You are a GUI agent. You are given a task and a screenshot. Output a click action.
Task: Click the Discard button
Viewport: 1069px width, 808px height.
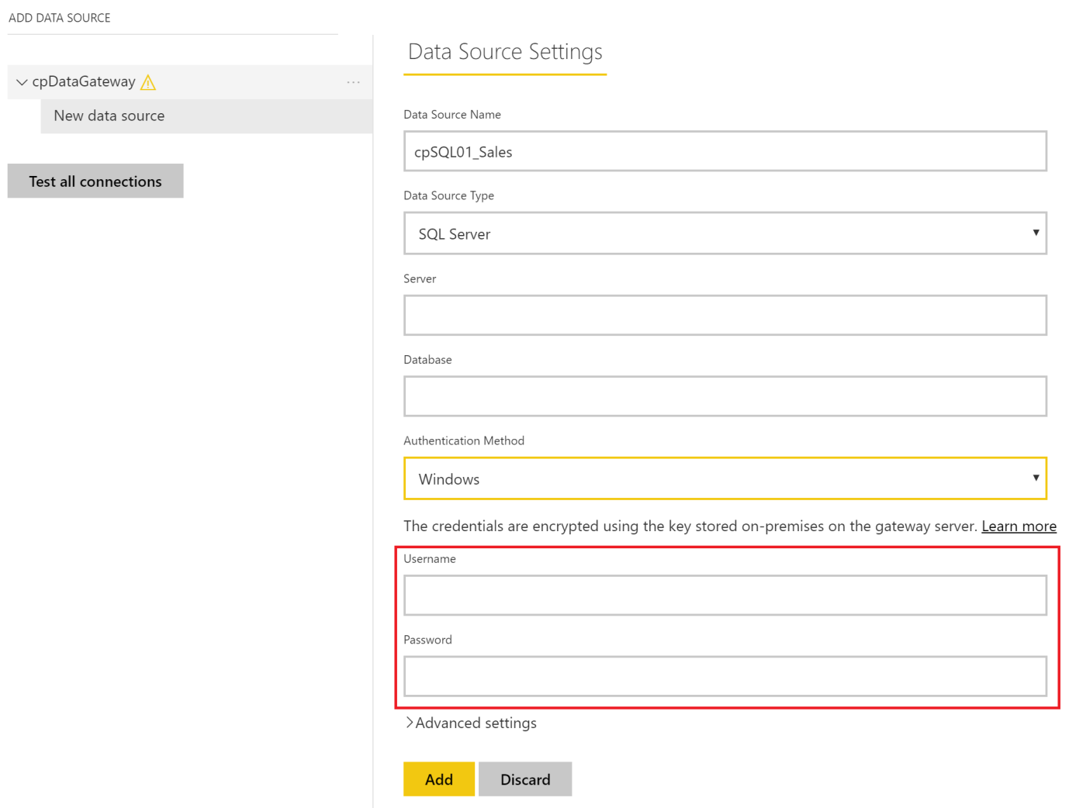point(525,779)
